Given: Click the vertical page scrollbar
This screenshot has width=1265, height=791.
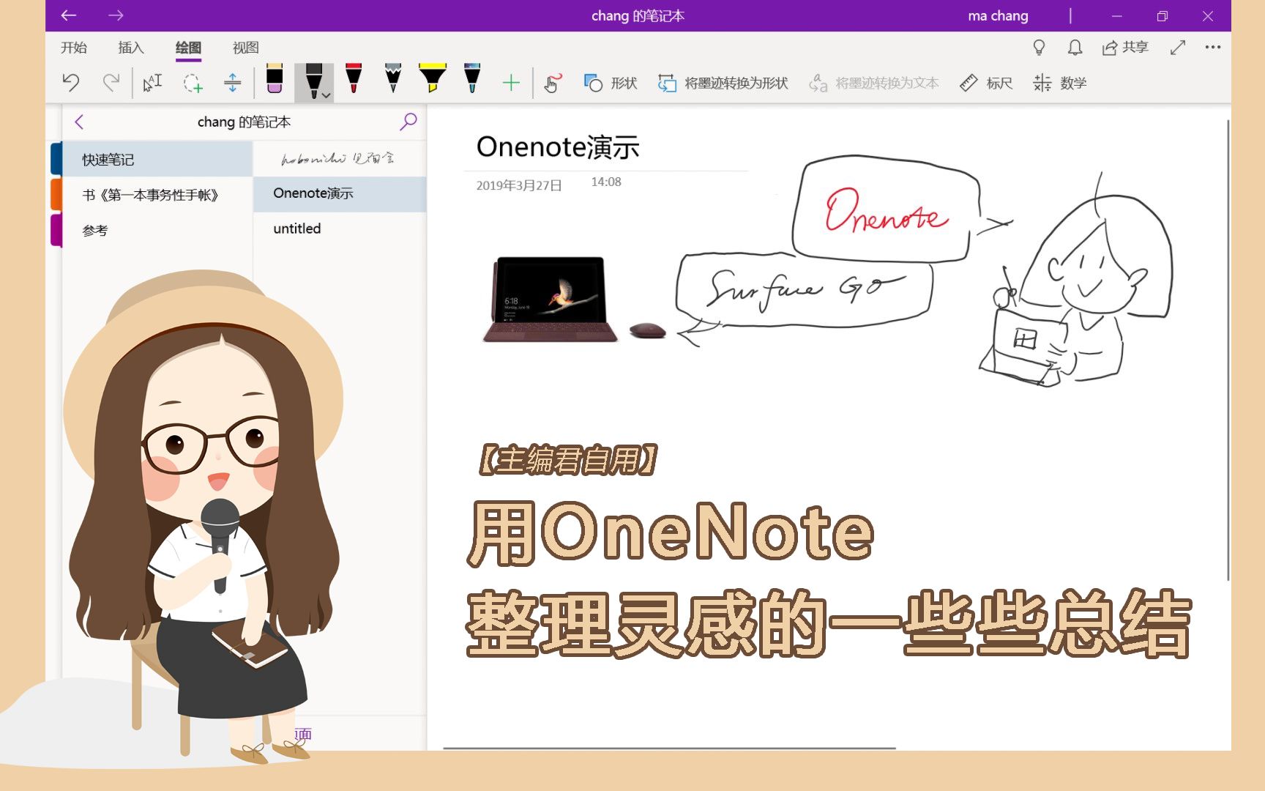Looking at the screenshot, I should (x=1228, y=349).
